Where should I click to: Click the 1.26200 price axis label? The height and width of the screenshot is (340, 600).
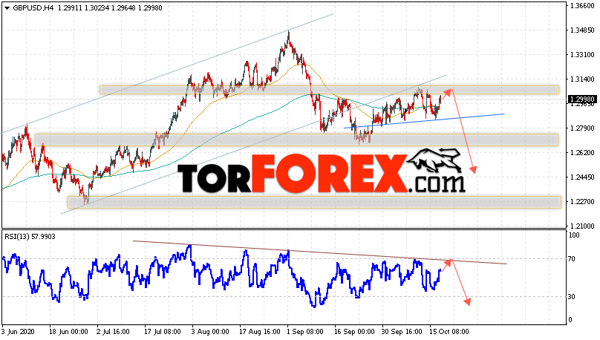click(582, 153)
